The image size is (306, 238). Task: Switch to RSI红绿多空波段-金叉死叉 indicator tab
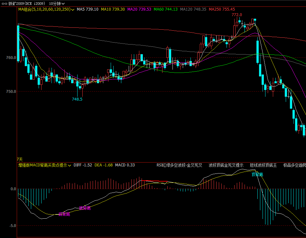[x=179, y=165]
